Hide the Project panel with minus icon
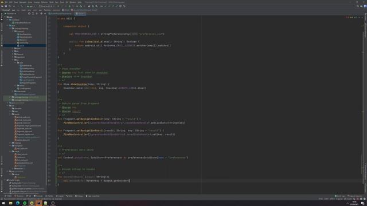 click(45, 14)
